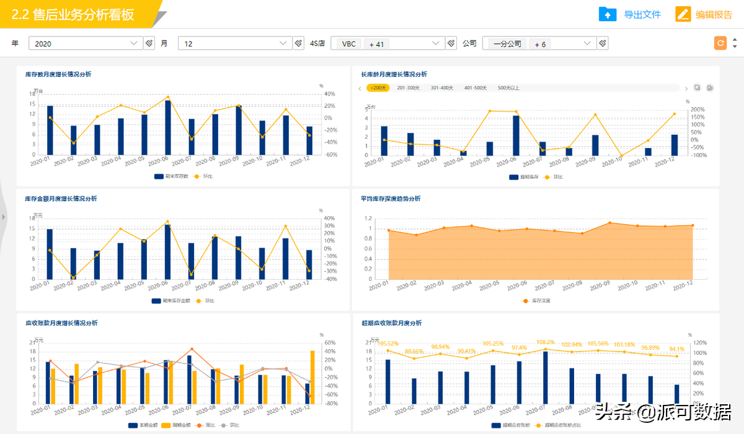This screenshot has width=744, height=434.
Task: Click the 96.89% data label
Action: point(650,348)
